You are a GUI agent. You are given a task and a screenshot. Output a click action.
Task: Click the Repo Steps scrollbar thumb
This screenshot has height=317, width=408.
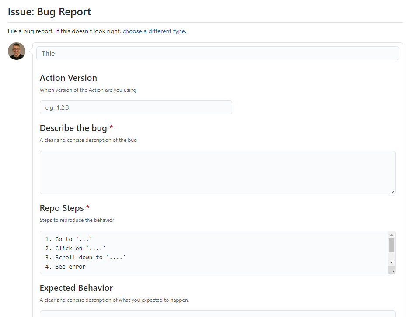[x=391, y=245]
